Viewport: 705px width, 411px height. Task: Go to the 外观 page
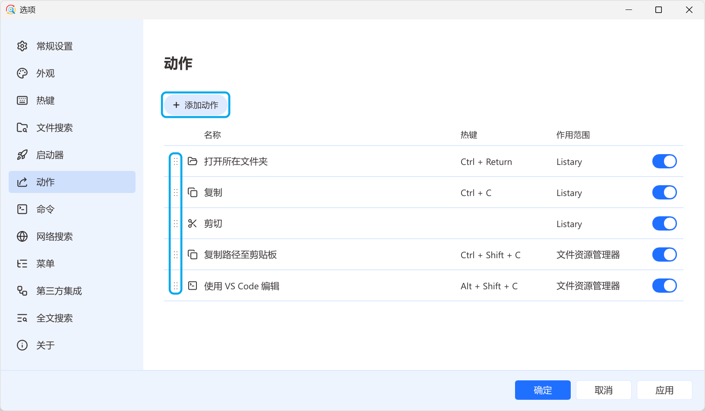pyautogui.click(x=72, y=73)
